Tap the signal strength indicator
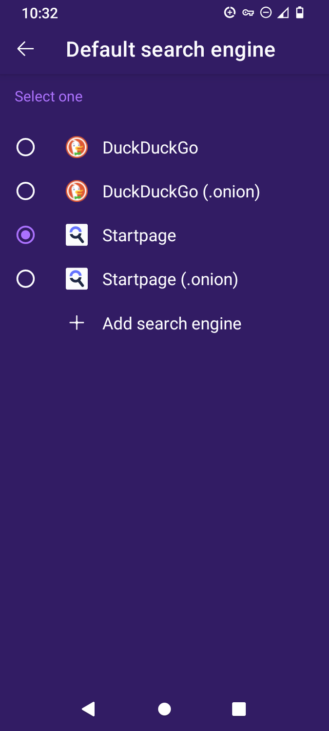Viewport: 329px width, 731px height. click(x=282, y=13)
